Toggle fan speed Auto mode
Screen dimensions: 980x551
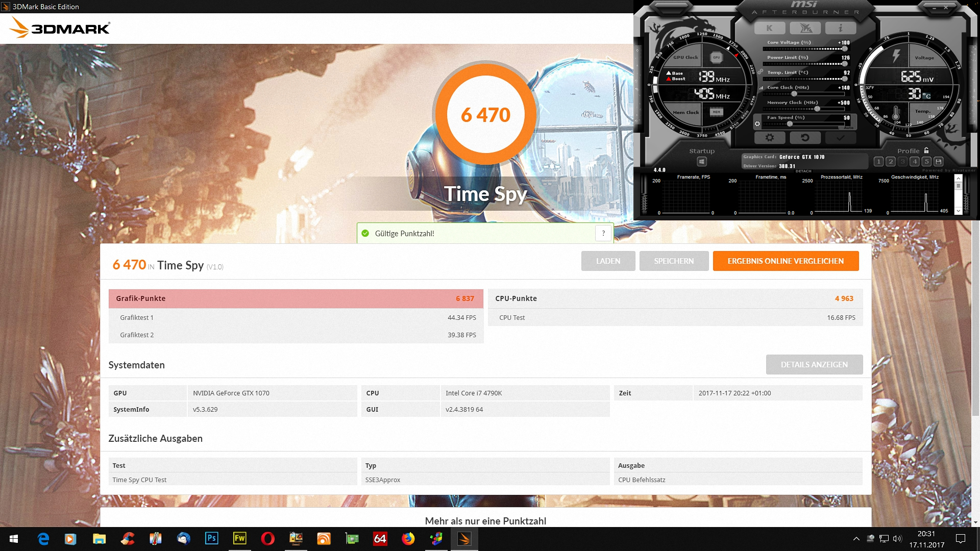848,128
